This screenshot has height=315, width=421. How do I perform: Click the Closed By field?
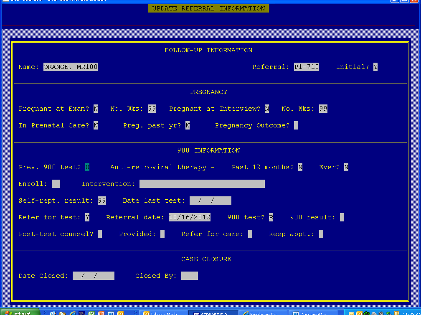point(190,276)
